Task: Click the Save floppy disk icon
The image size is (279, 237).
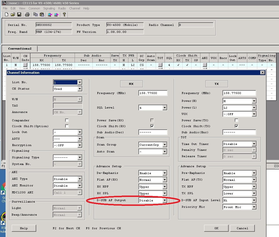Action: [x=19, y=14]
